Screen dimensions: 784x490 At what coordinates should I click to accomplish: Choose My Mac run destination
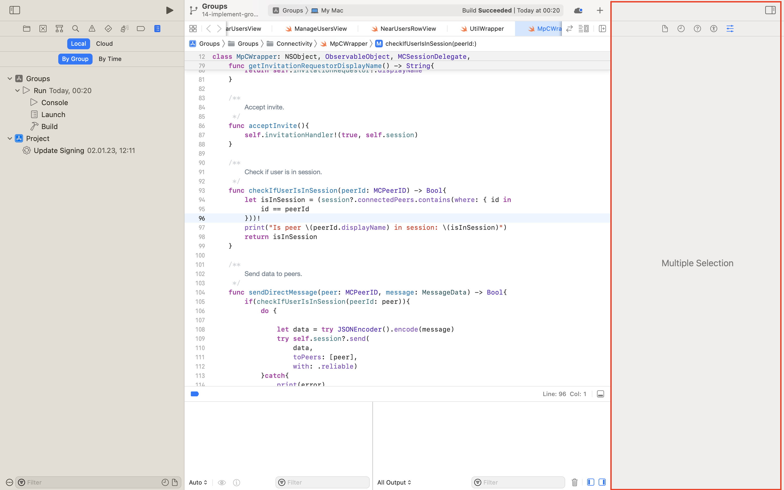(327, 10)
